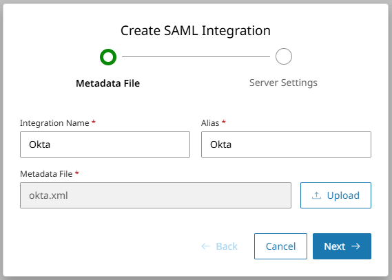Click the Server Settings step circle
Screen dimensions: 392x280
tap(284, 56)
